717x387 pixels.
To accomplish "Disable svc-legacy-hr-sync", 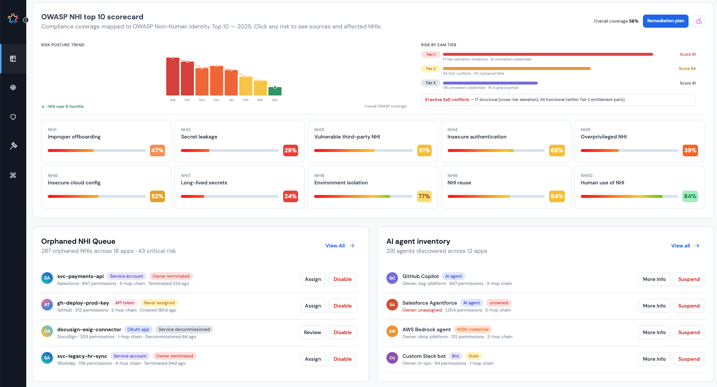I will pos(343,359).
